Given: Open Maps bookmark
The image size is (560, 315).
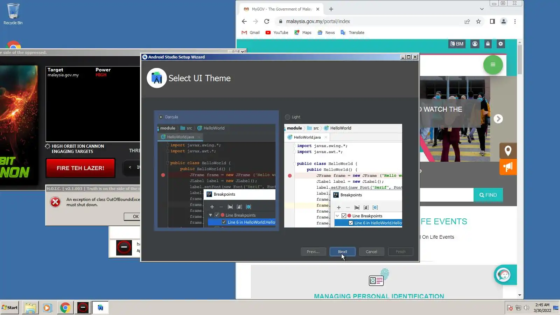Looking at the screenshot, I should click(x=303, y=33).
